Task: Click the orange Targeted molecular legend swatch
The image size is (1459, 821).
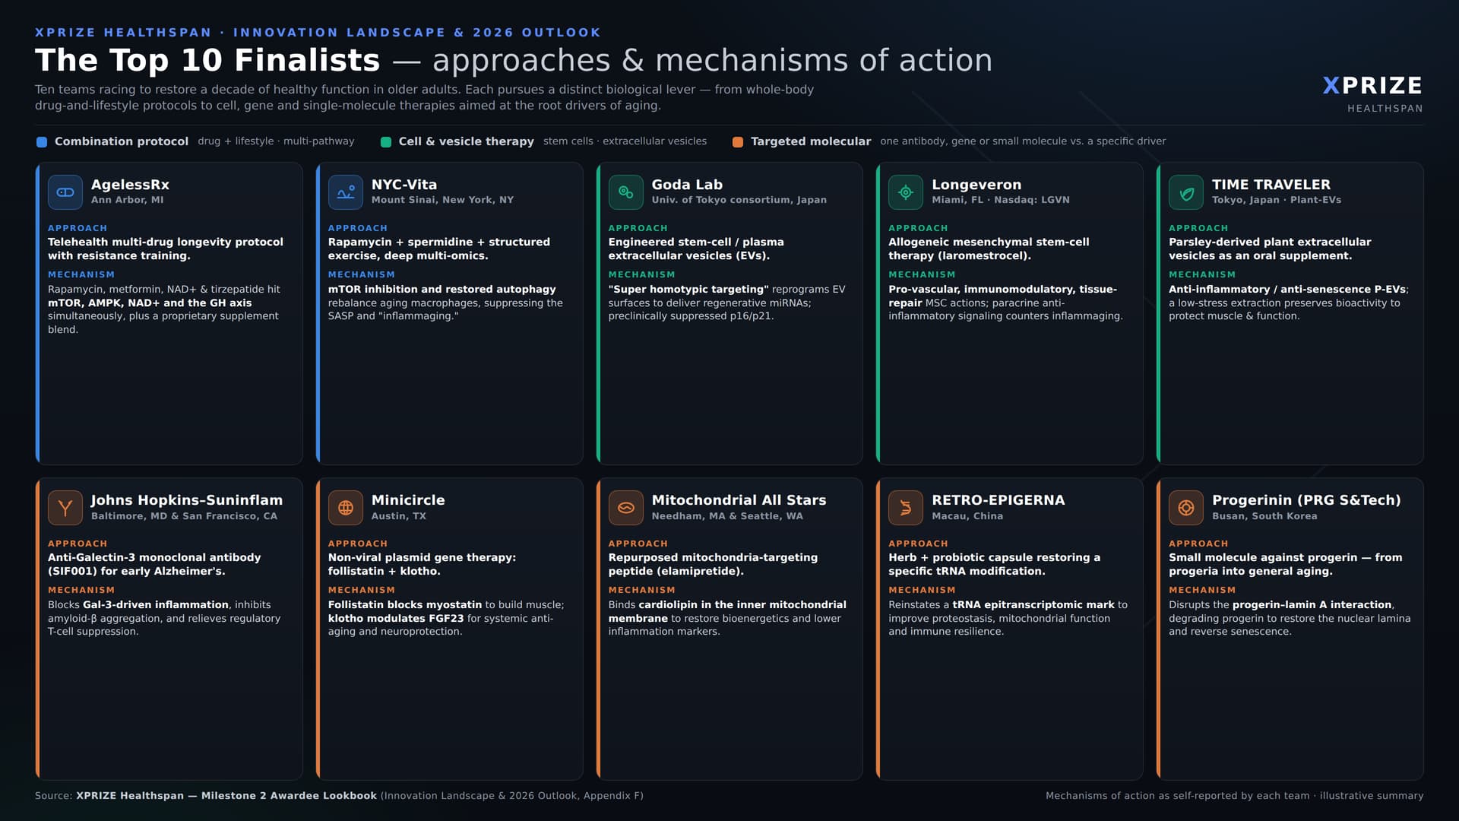Action: click(738, 142)
